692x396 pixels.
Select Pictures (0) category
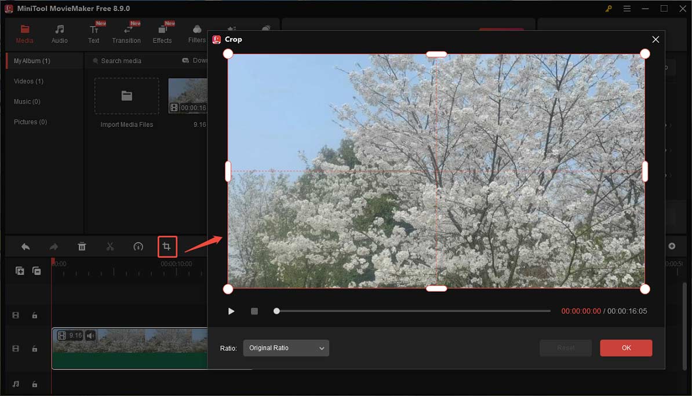tap(30, 122)
